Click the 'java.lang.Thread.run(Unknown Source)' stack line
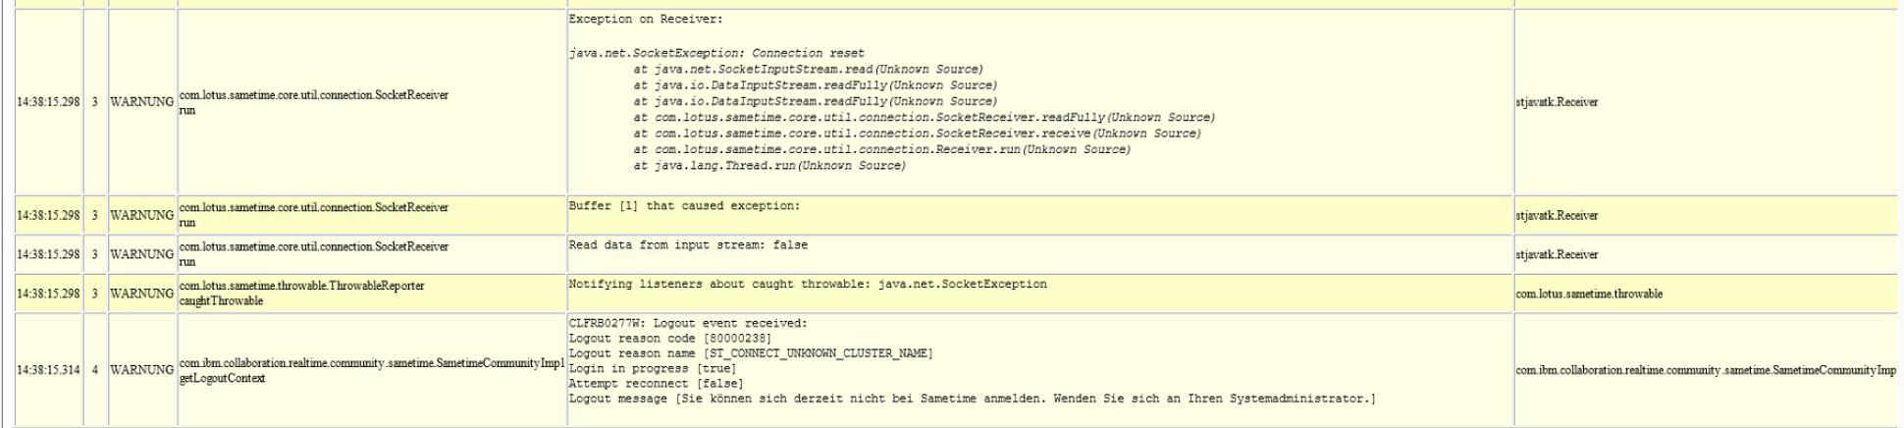1904x428 pixels. 768,166
